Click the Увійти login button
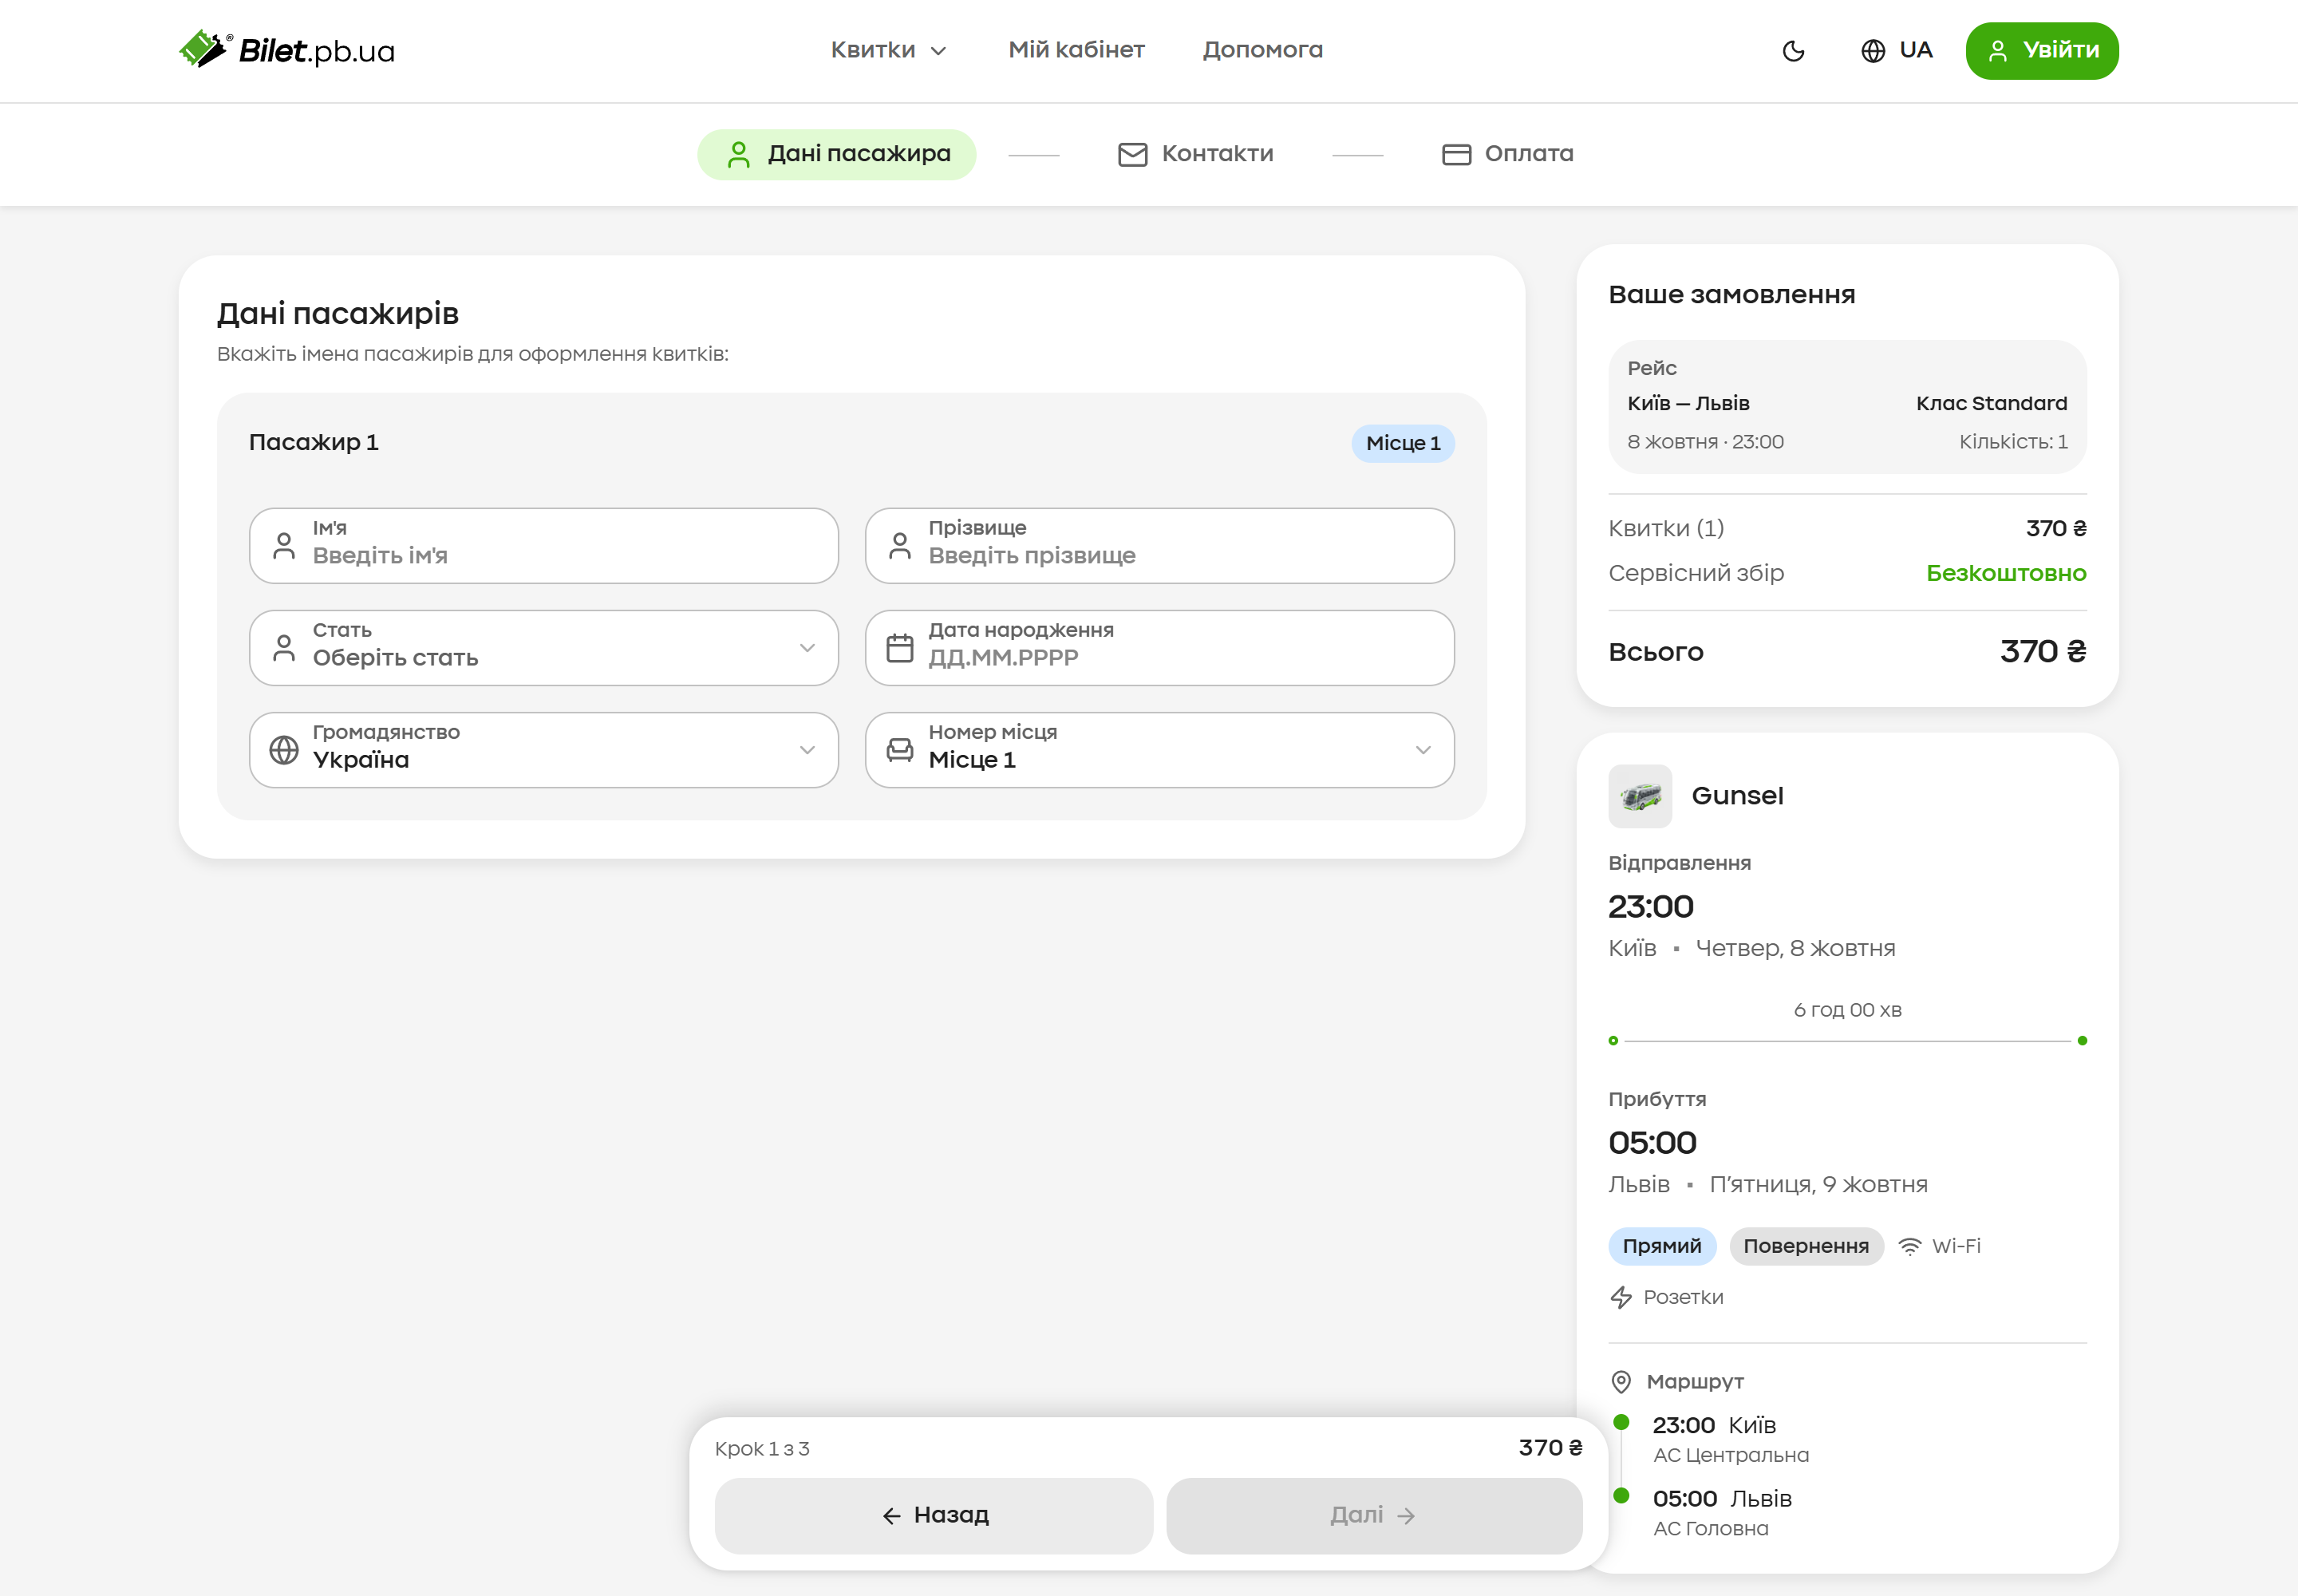 (2041, 51)
